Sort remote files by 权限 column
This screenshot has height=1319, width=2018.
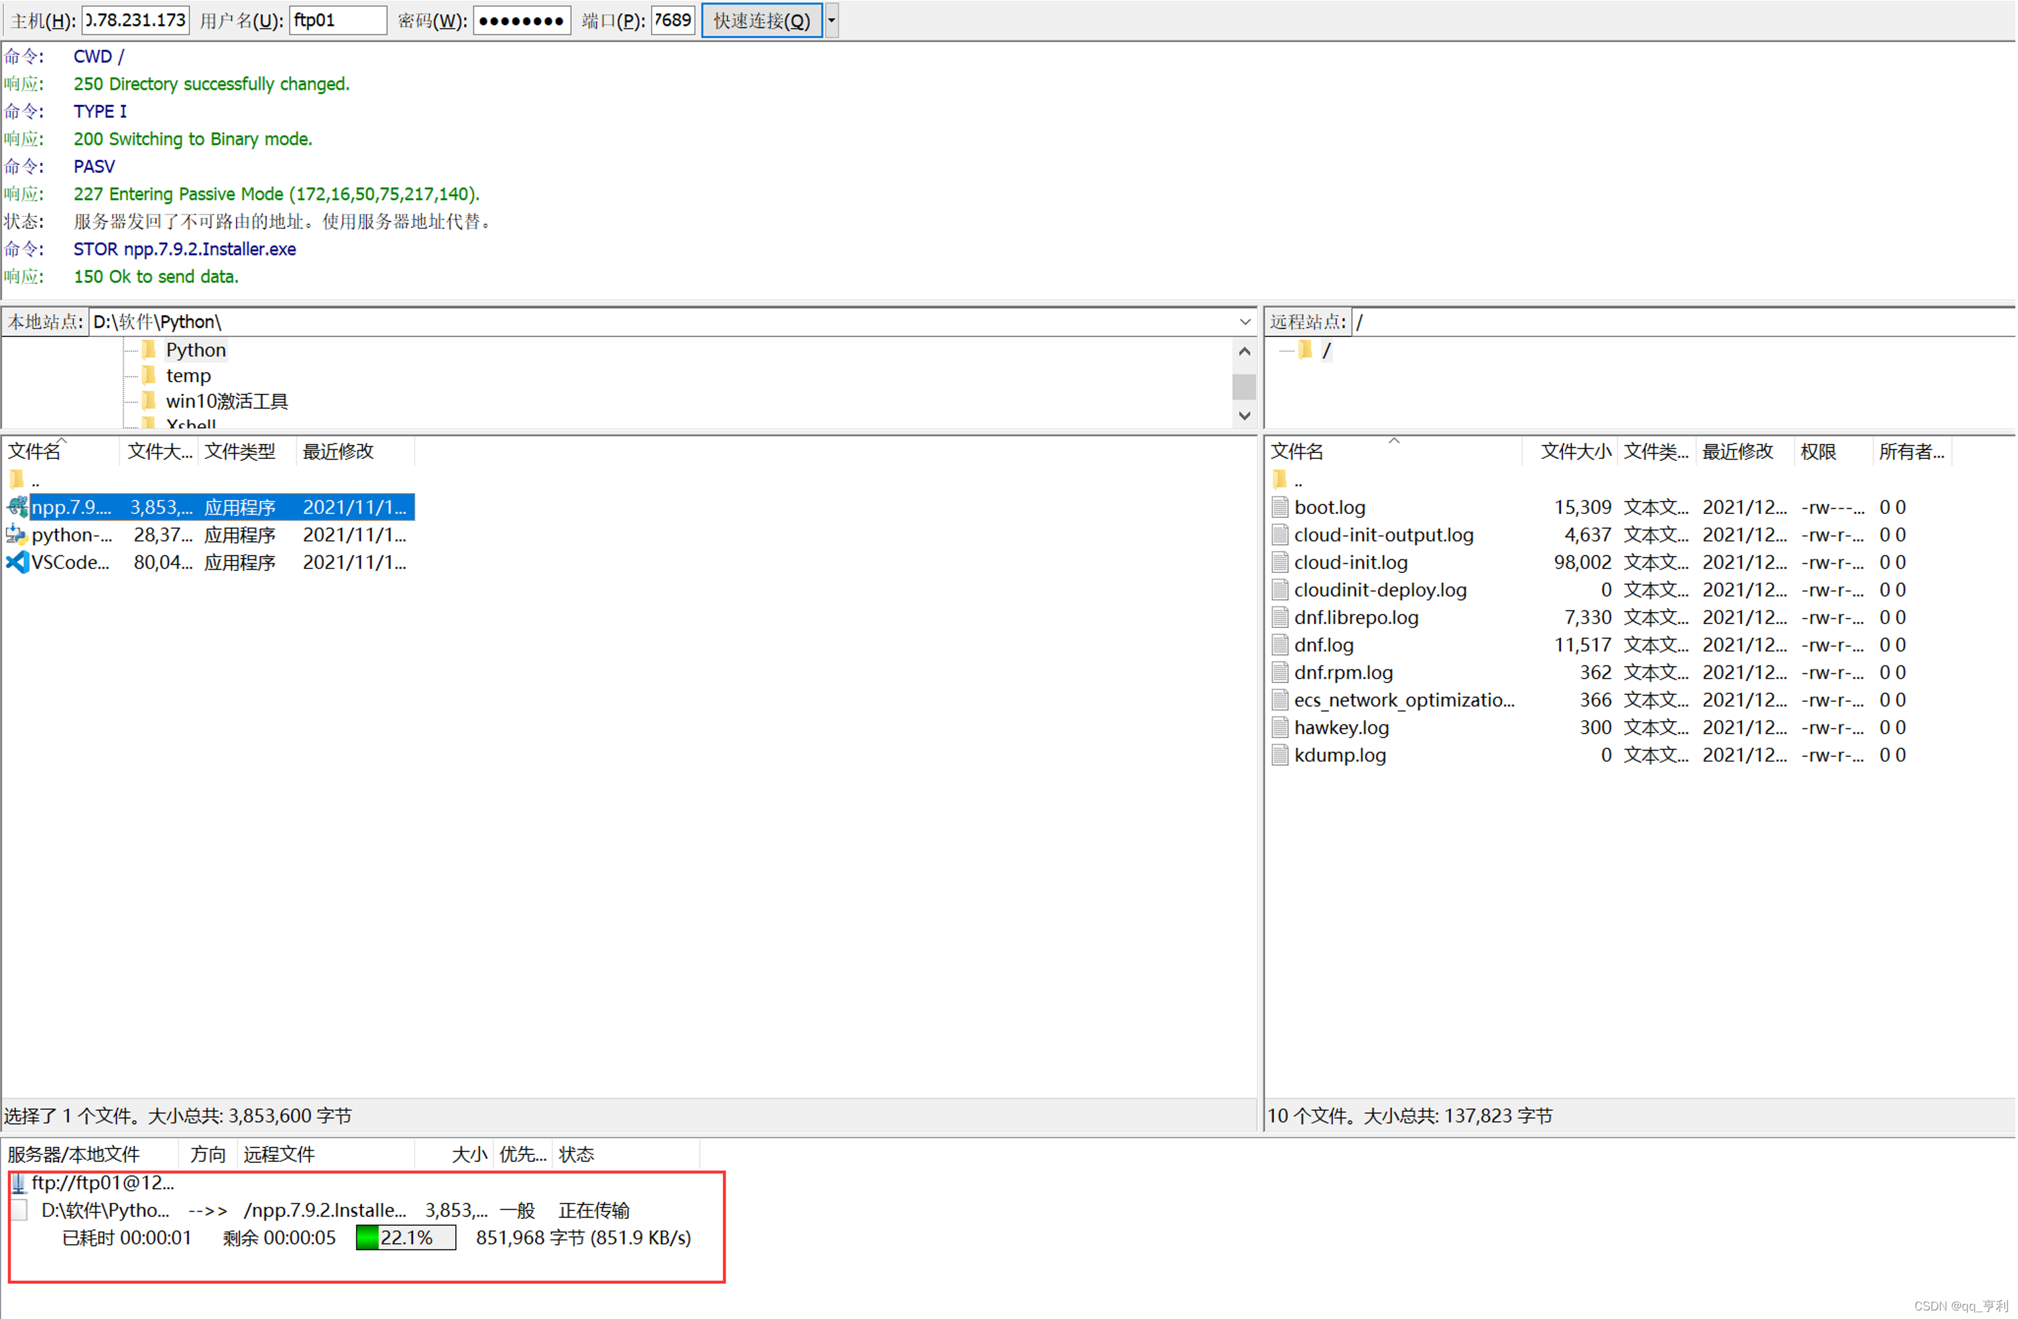[x=1819, y=452]
